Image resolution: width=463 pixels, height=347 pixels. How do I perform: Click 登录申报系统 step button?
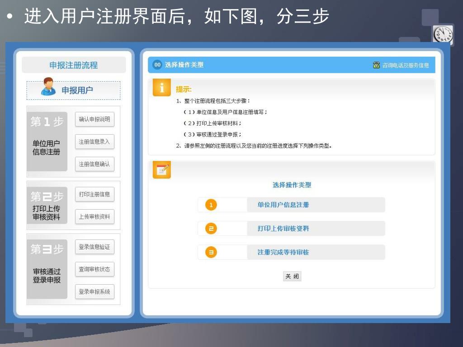(94, 291)
